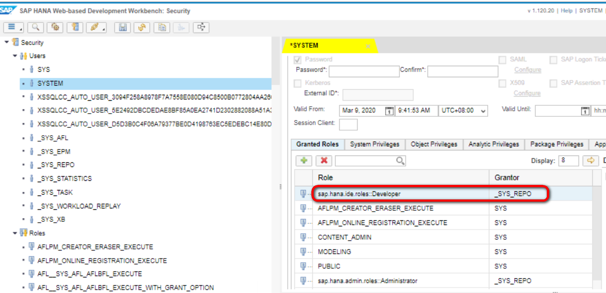Select user SYS in tree
Viewport: 606px width, 293px height.
click(44, 69)
